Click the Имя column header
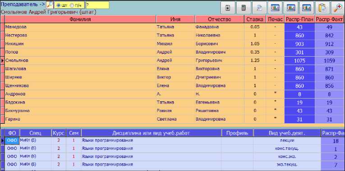This screenshot has width=345, height=171. pos(175,19)
